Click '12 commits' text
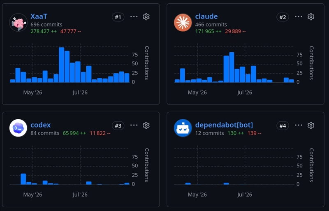The image size is (329, 211). coord(209,133)
